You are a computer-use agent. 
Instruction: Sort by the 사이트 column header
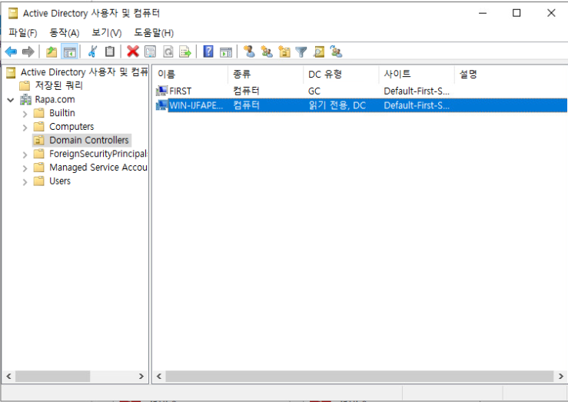417,75
